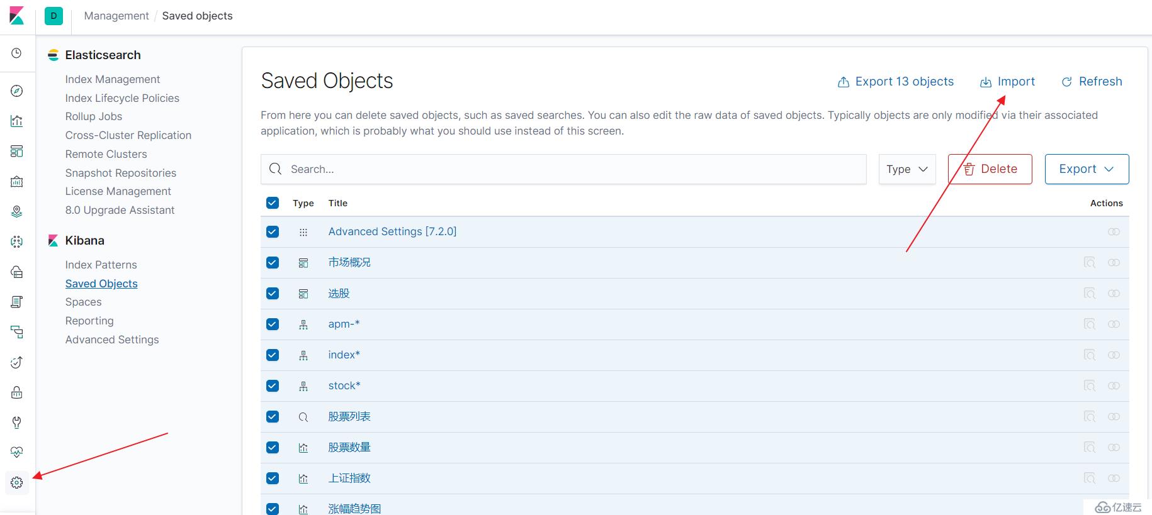Viewport: 1152px width, 515px height.
Task: Open Spaces under Kibana
Action: click(84, 302)
